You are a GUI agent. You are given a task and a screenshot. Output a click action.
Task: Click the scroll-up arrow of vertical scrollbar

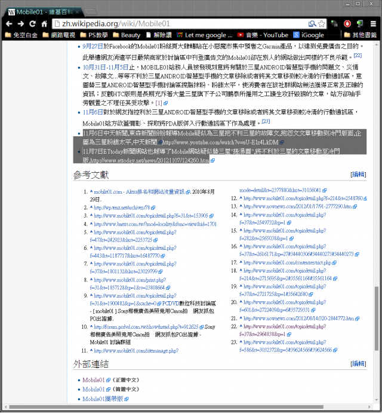377,44
